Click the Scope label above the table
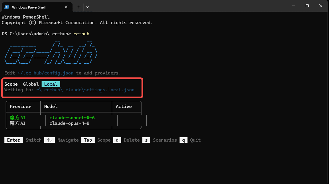This screenshot has height=184, width=329. pyautogui.click(x=11, y=84)
